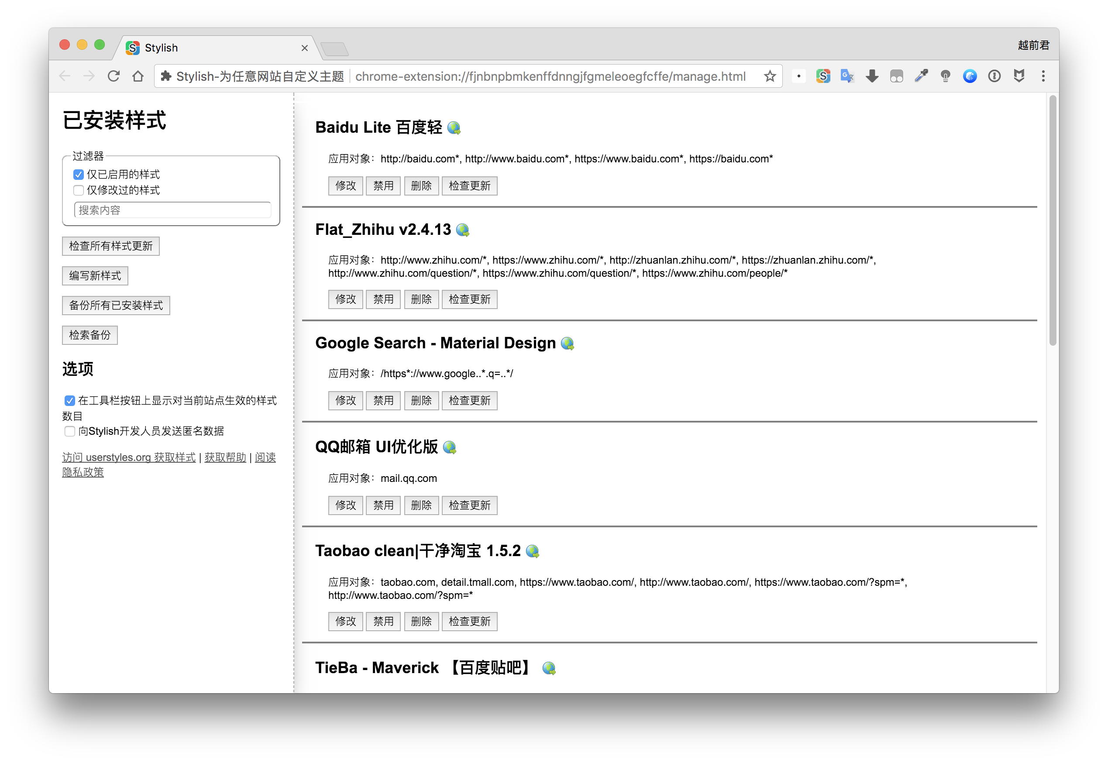
Task: Click the globe icon next to Taobao clean
Action: (535, 550)
